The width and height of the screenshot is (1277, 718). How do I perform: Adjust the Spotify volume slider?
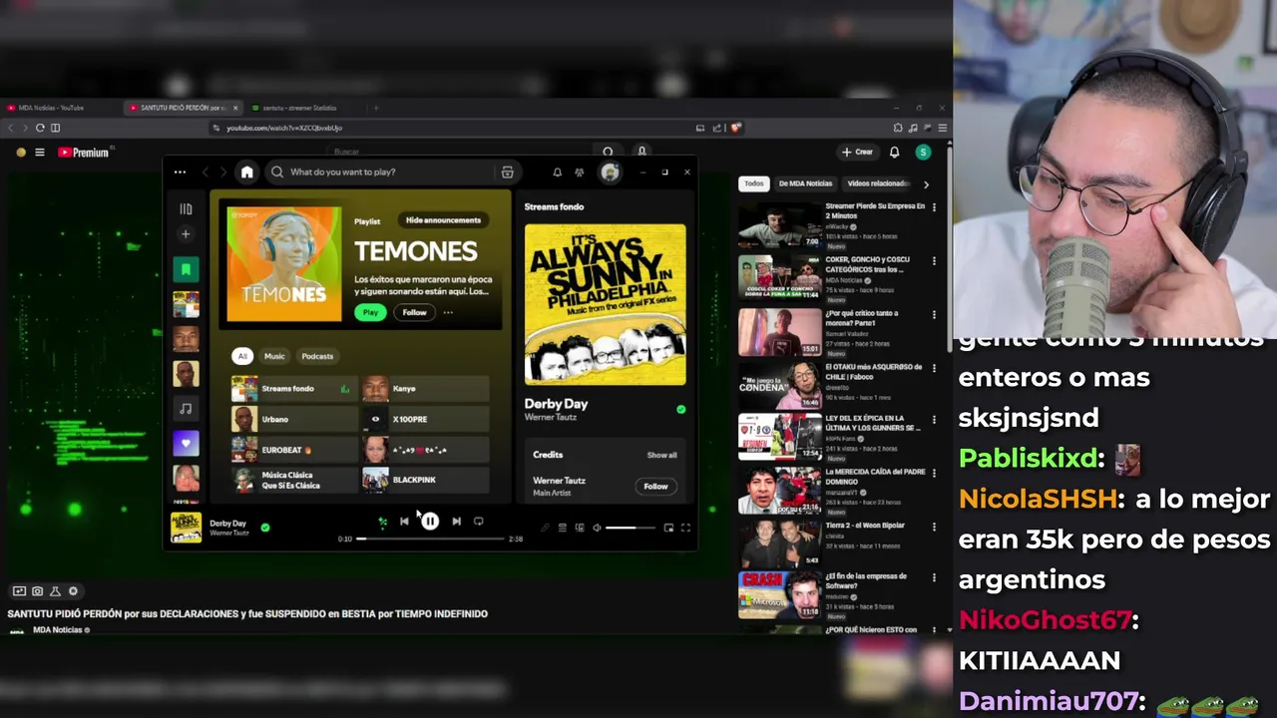tap(631, 528)
